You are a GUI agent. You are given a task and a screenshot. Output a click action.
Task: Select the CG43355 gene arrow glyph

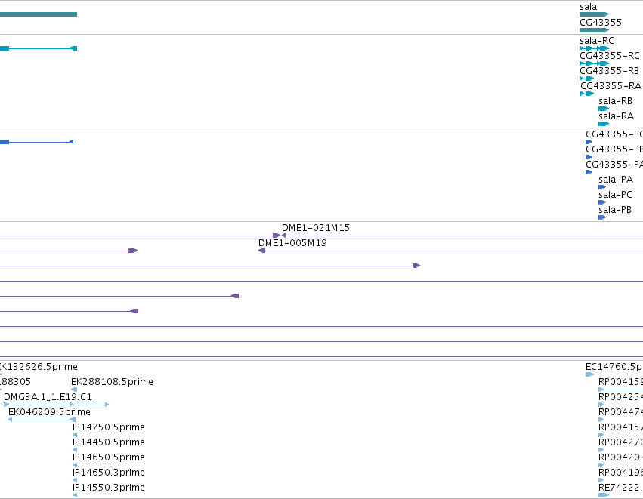(x=594, y=30)
